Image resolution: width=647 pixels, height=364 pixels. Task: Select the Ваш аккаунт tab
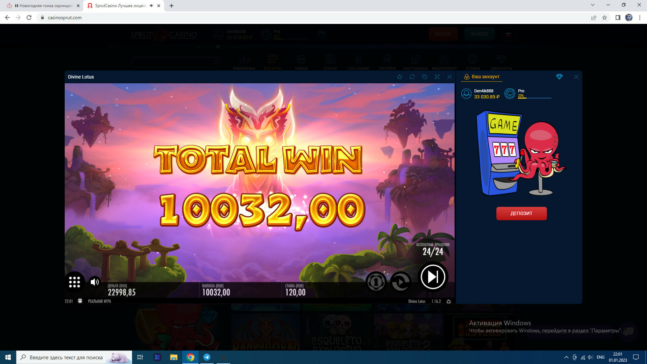[482, 77]
